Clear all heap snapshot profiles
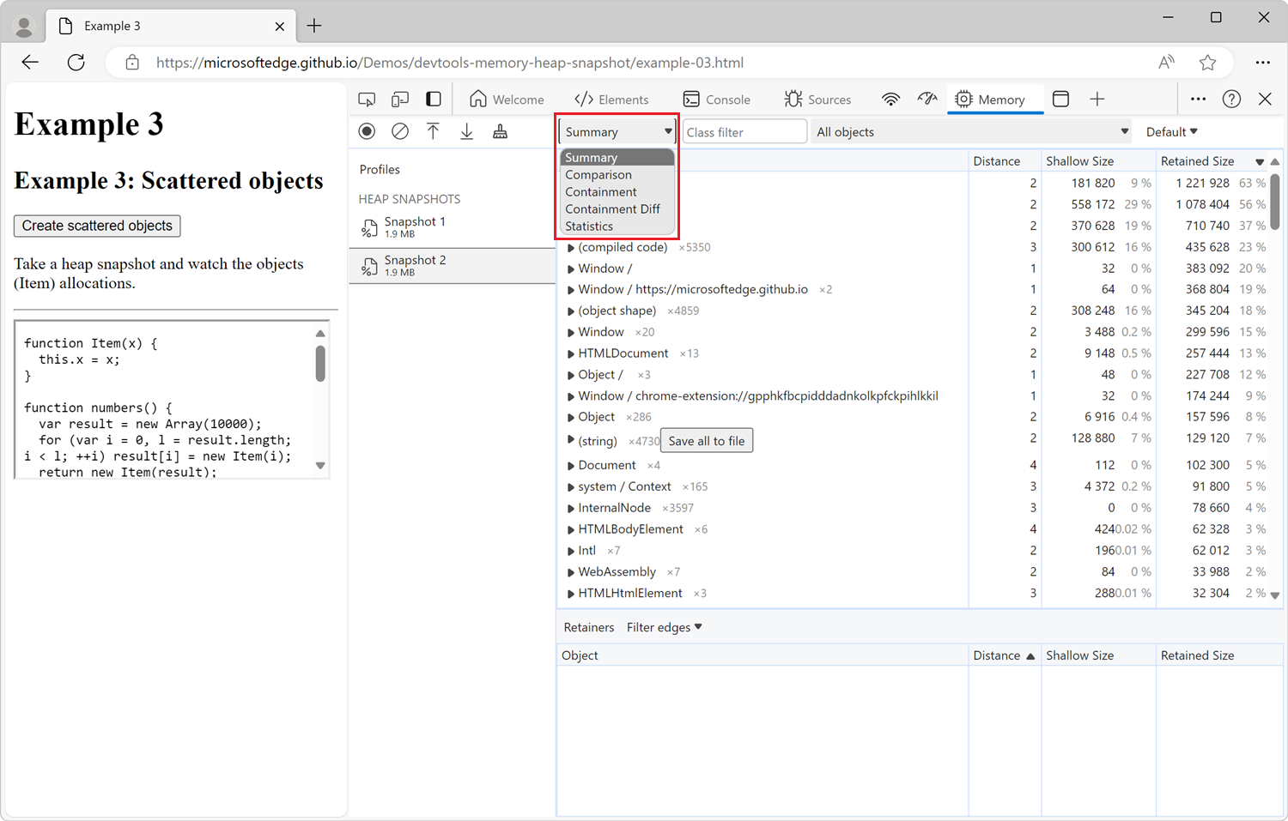The width and height of the screenshot is (1288, 821). (x=400, y=130)
